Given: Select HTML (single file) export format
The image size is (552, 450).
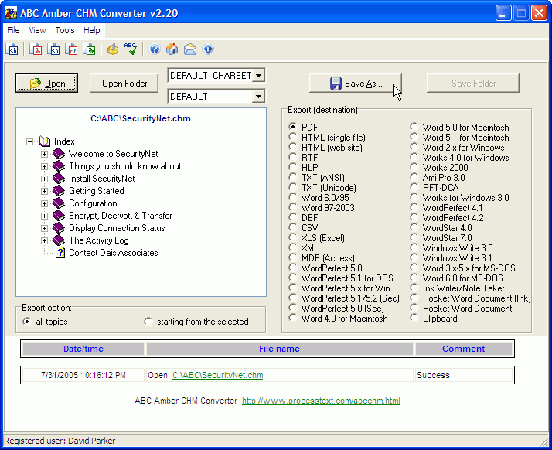Looking at the screenshot, I should [292, 137].
